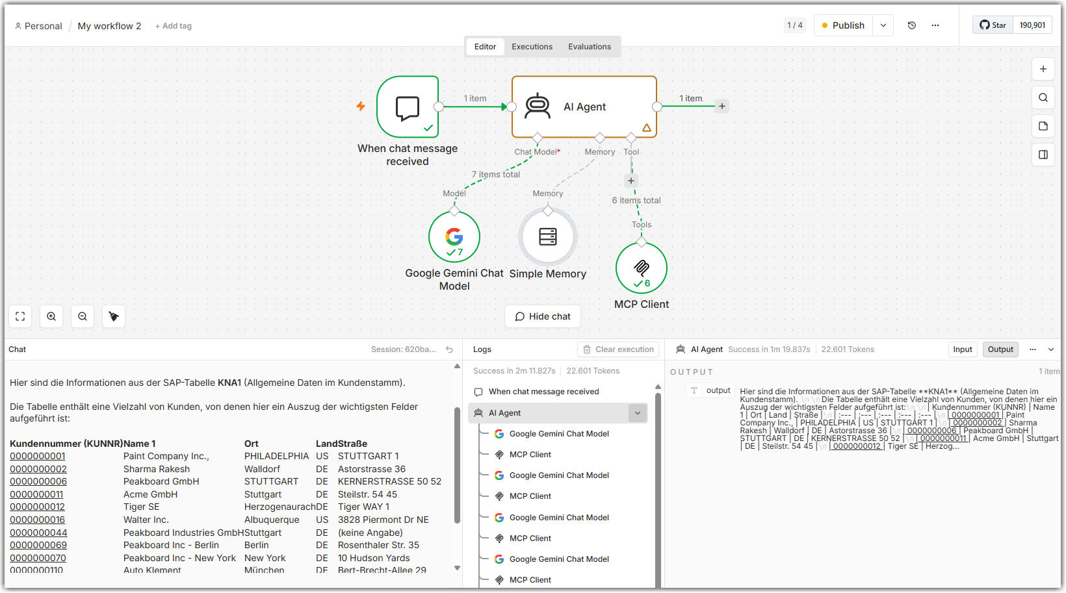Click the tidy up nodes button
1066x593 pixels.
[x=114, y=316]
